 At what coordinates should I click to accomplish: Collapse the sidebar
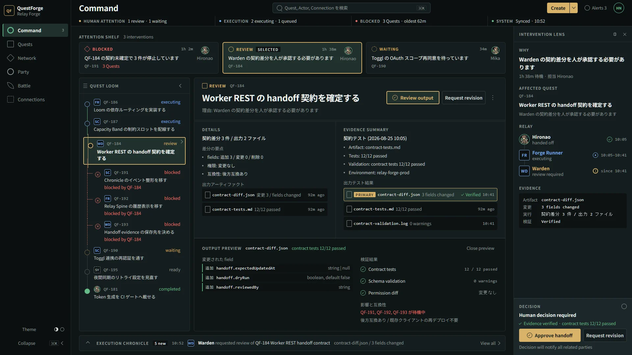(40, 343)
